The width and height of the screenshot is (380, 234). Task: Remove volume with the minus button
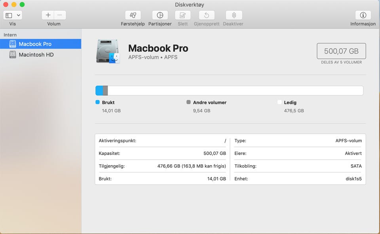[x=60, y=15]
